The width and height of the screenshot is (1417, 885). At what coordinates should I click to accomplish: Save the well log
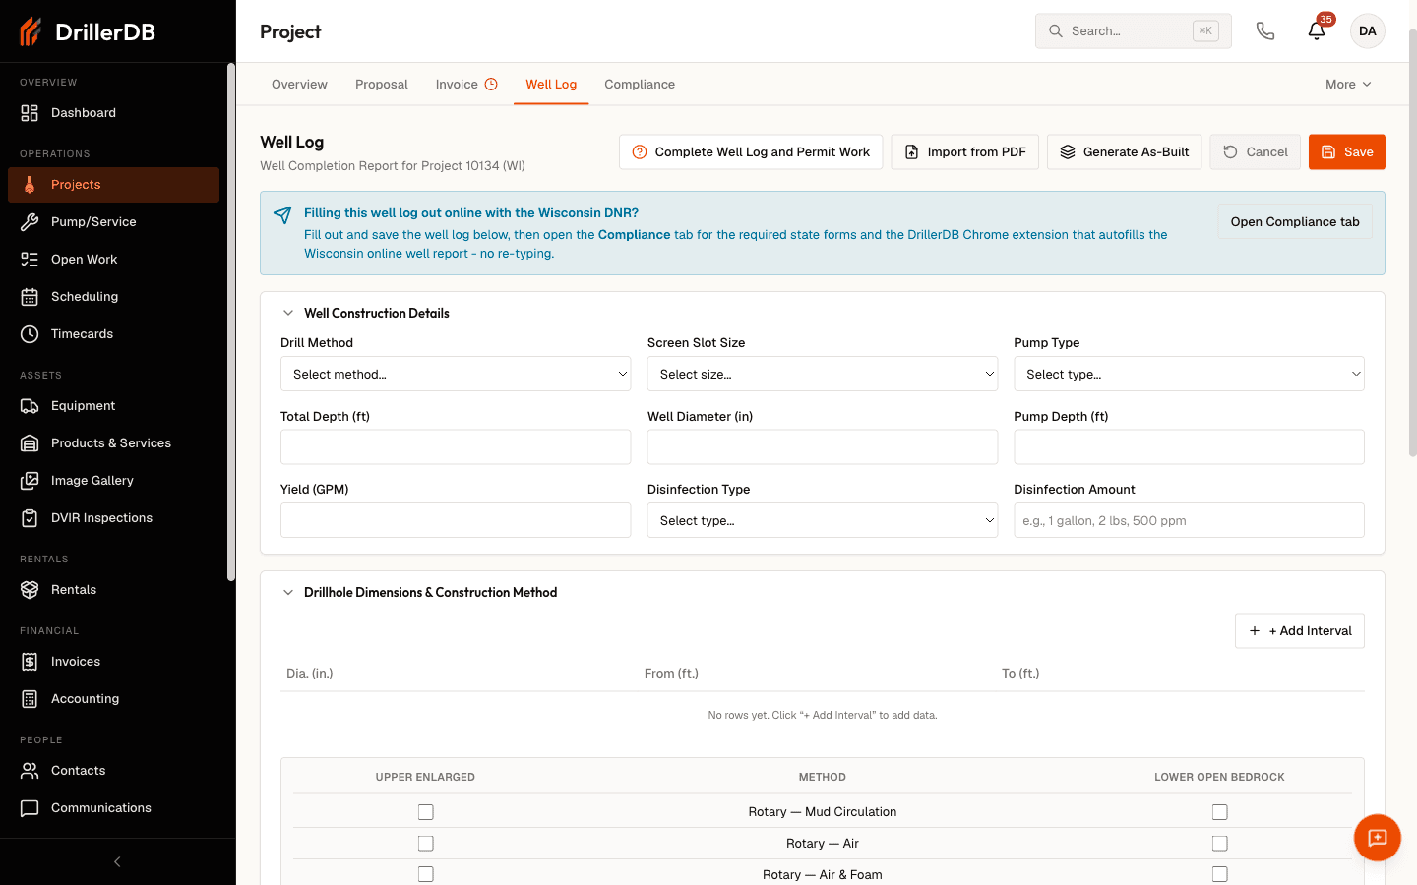(1347, 152)
